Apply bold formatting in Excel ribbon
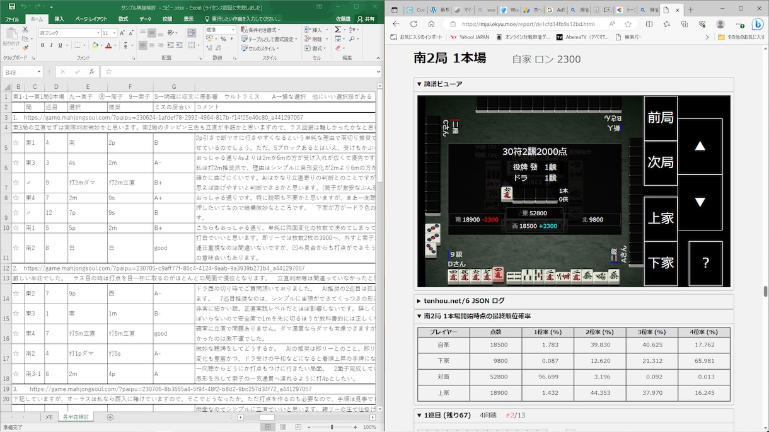 42,45
